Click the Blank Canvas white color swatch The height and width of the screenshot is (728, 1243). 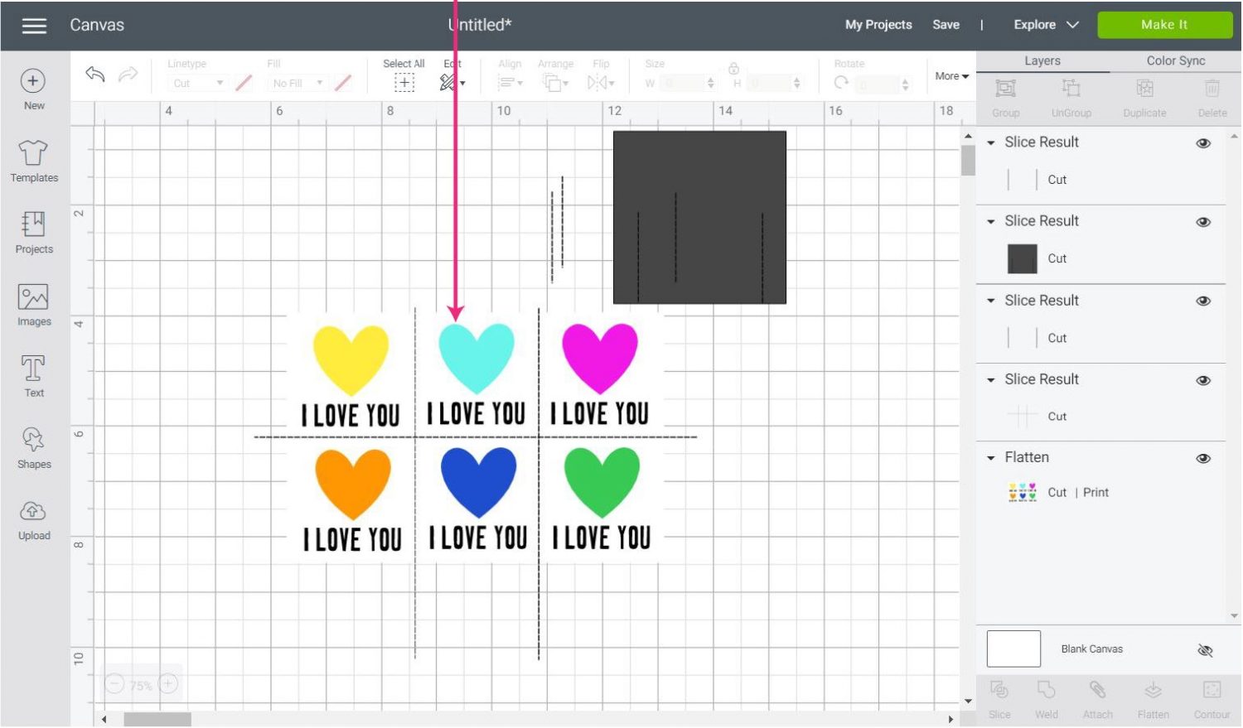pos(1013,649)
